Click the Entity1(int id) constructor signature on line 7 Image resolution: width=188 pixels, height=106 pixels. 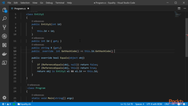tap(51, 24)
